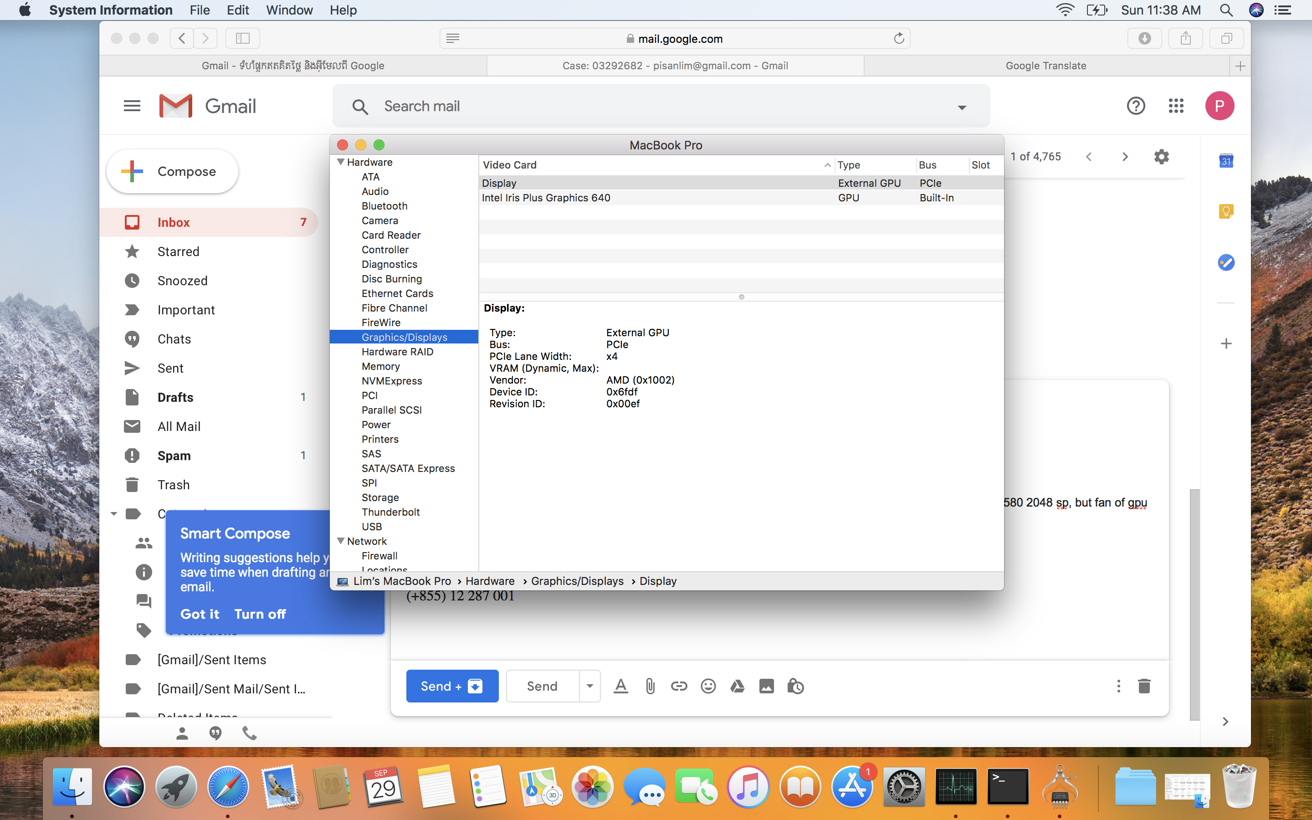The height and width of the screenshot is (820, 1312).
Task: Click the Safari address bar
Action: 674,39
